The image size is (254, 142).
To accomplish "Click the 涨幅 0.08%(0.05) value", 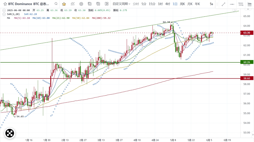I will (x=99, y=10).
